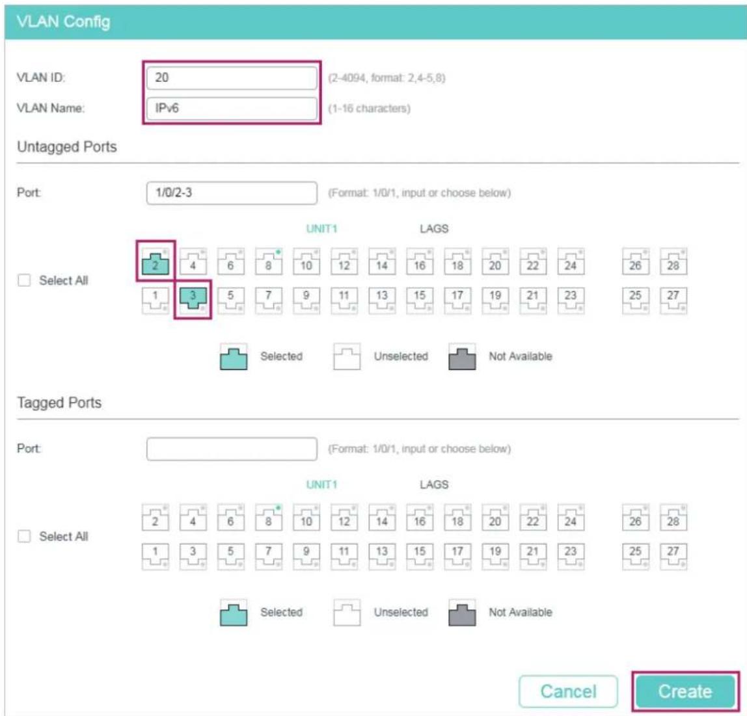Click the Tagged Ports heading
747x716 pixels.
(x=59, y=403)
